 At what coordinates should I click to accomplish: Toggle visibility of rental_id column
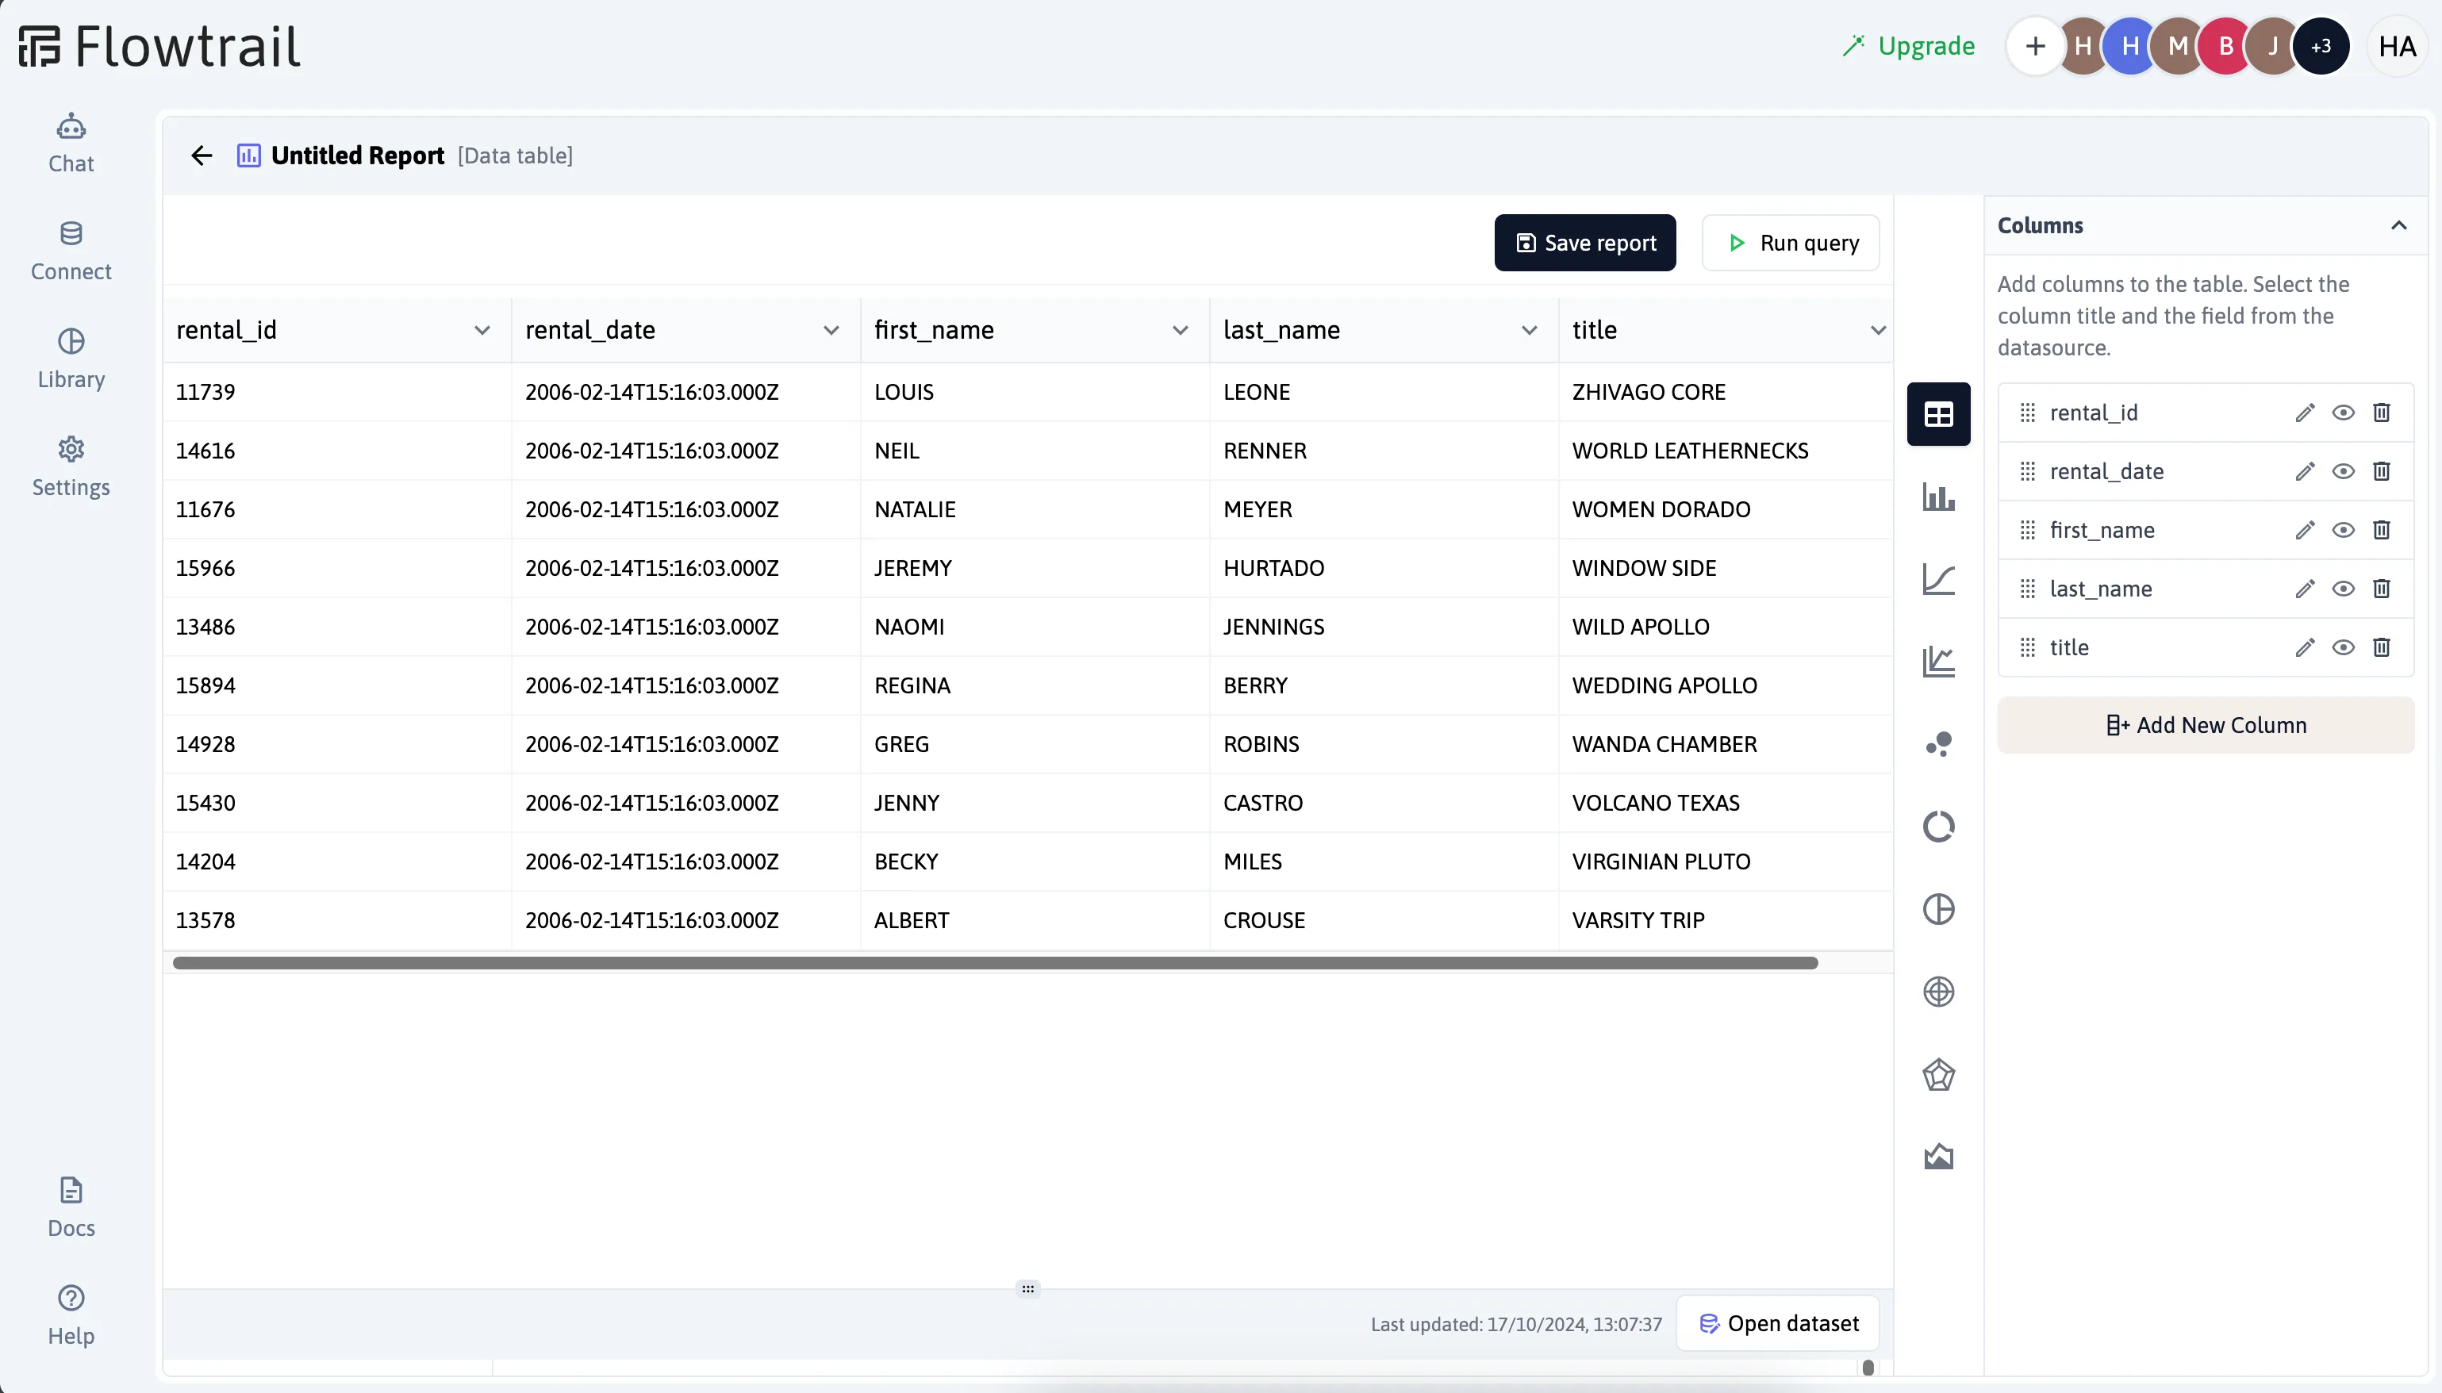(2343, 413)
